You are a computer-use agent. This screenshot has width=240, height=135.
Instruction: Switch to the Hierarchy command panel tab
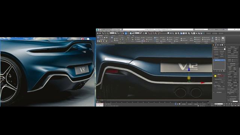tap(218, 45)
